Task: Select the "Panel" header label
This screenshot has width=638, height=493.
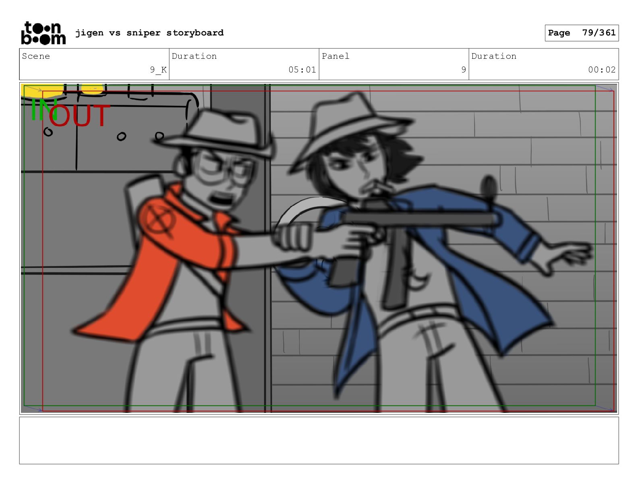Action: pos(336,56)
